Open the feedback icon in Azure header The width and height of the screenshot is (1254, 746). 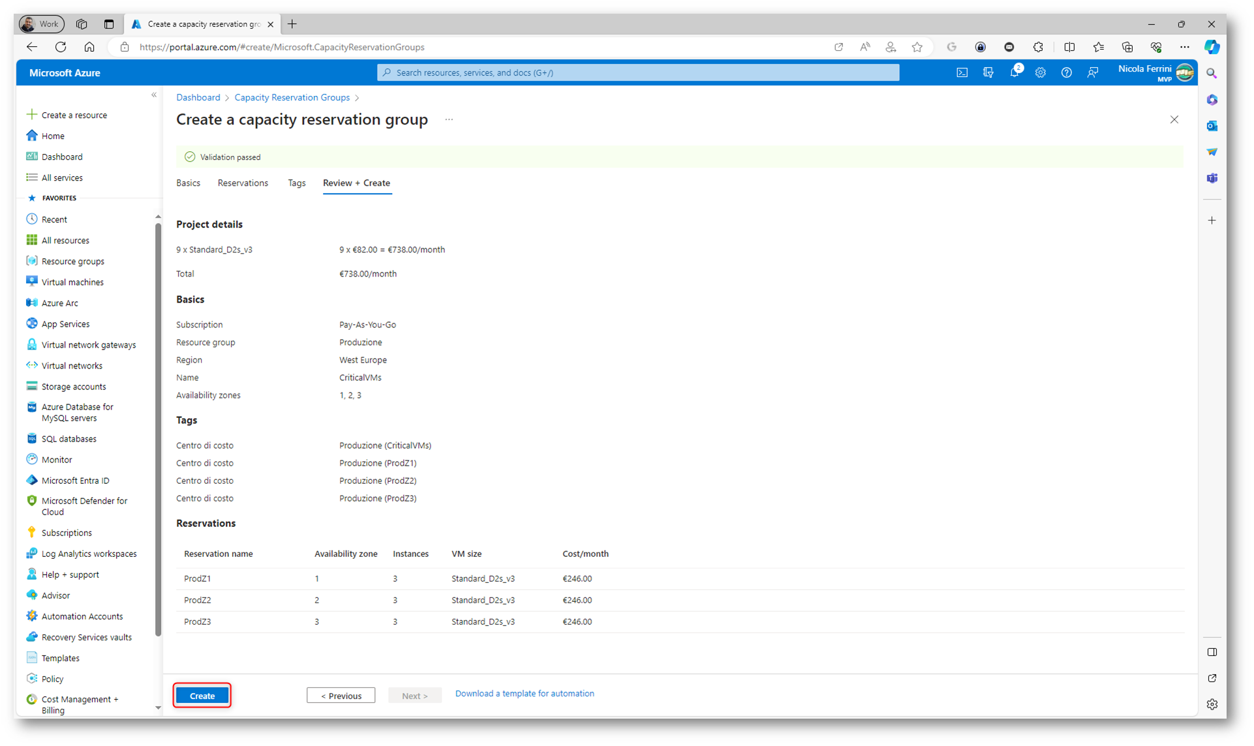tap(1093, 73)
